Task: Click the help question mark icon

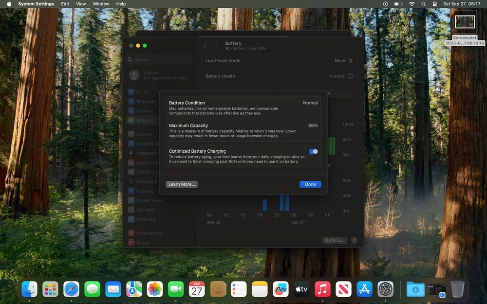Action: [x=354, y=240]
